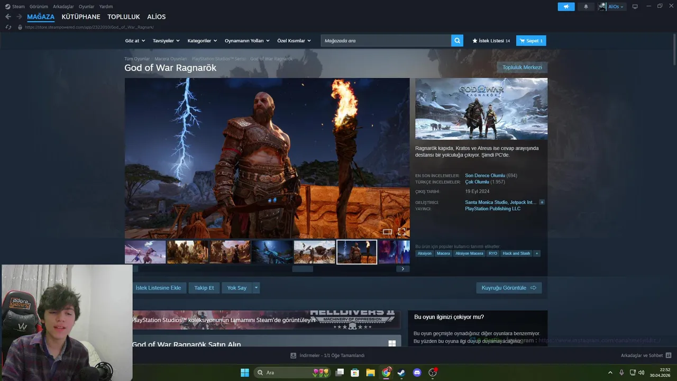Viewport: 677px width, 381px height.
Task: Open Steam taskbar icon
Action: (401, 373)
